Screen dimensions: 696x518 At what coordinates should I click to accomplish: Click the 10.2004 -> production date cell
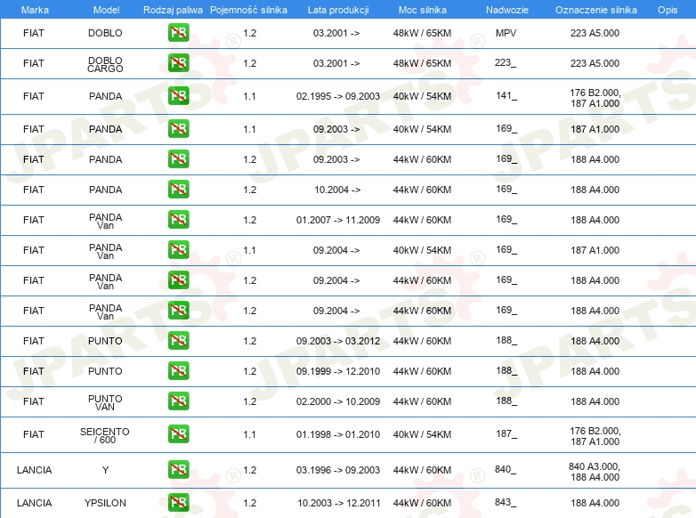point(337,190)
